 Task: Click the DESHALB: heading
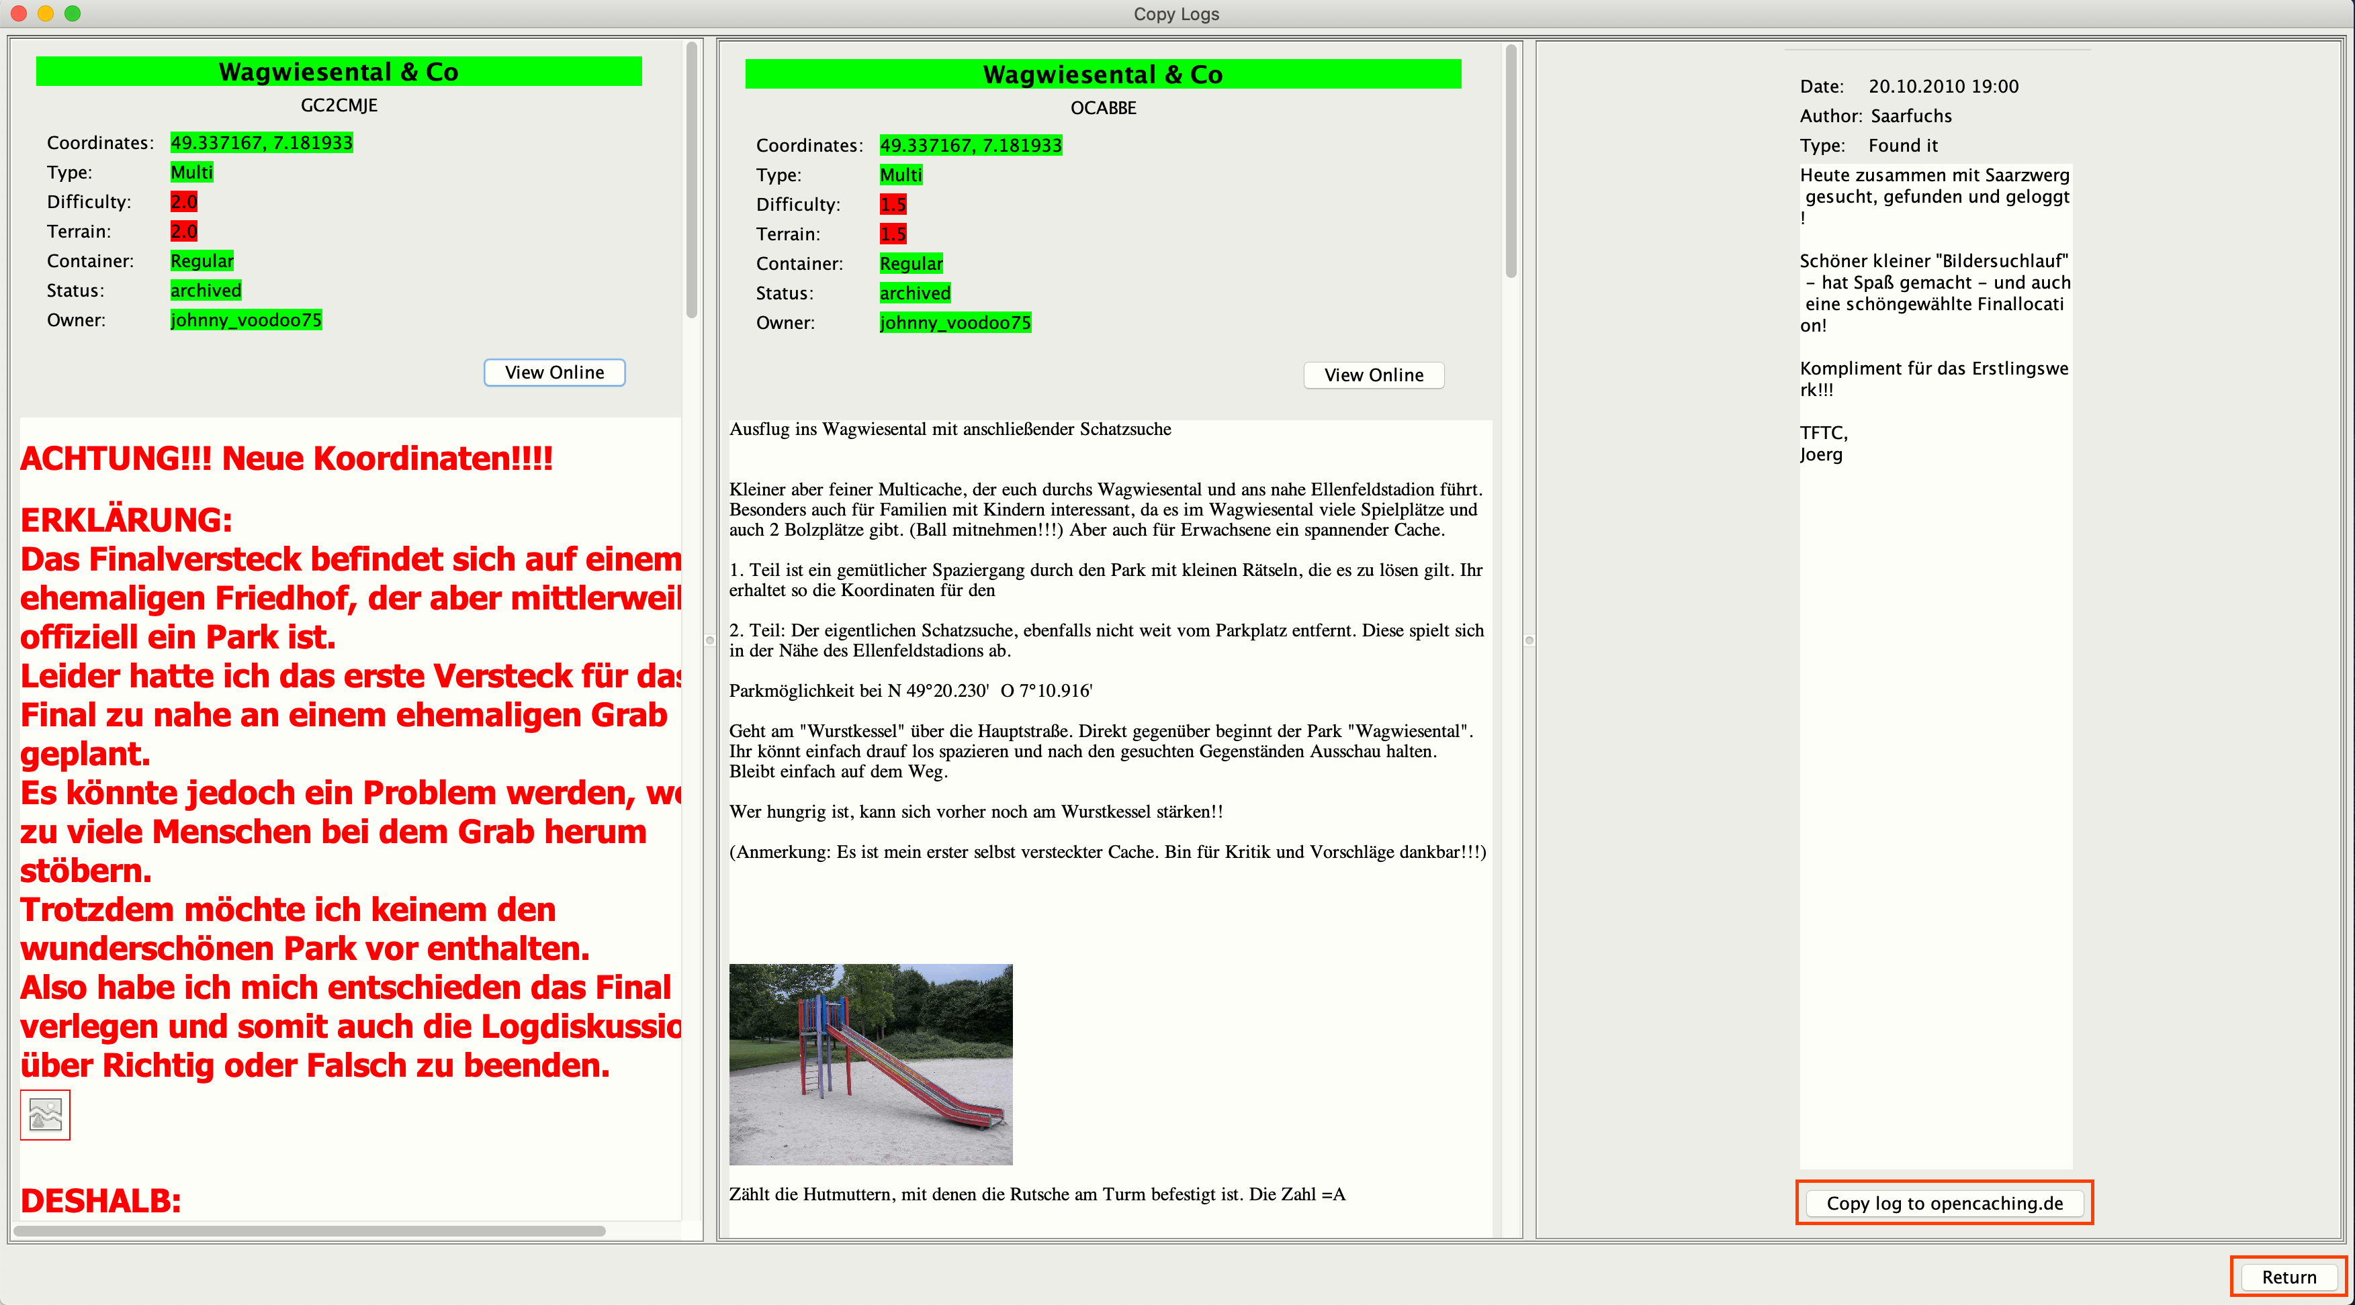(x=101, y=1201)
